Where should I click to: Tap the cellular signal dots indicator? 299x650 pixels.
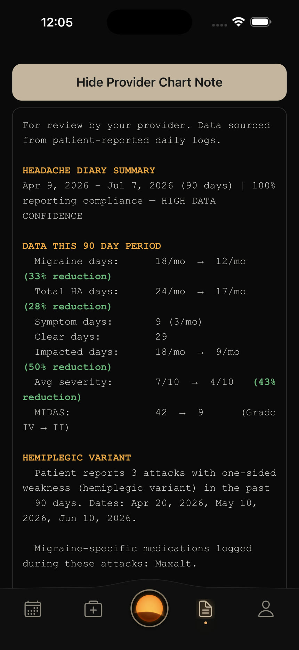pos(219,25)
